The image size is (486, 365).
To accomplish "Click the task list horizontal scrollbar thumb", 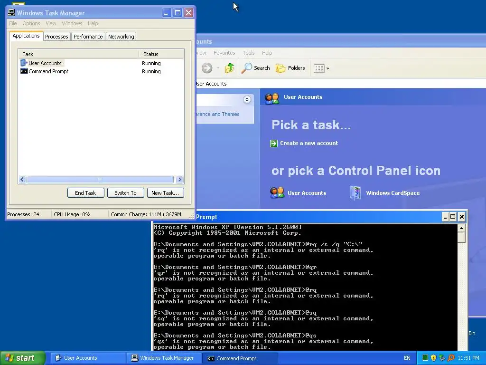I will pyautogui.click(x=100, y=179).
